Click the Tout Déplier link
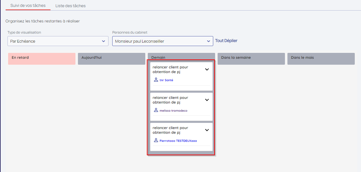 tap(226, 41)
